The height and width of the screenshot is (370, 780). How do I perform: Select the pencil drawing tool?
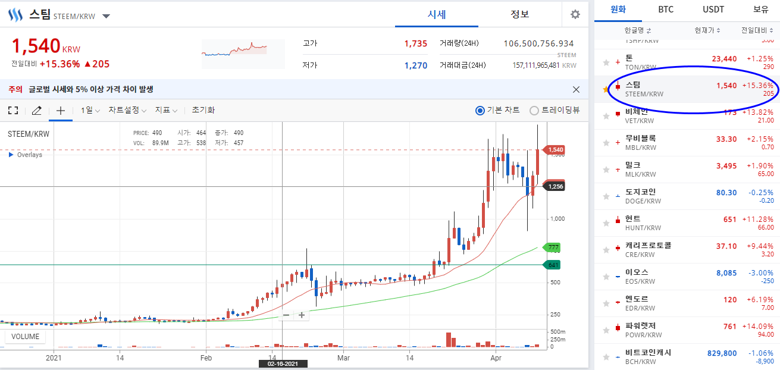point(36,110)
